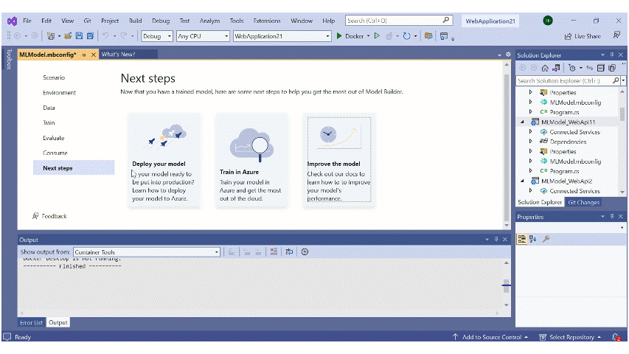Click the Search Solution Explorer field
This screenshot has width=629, height=354.
(x=565, y=80)
